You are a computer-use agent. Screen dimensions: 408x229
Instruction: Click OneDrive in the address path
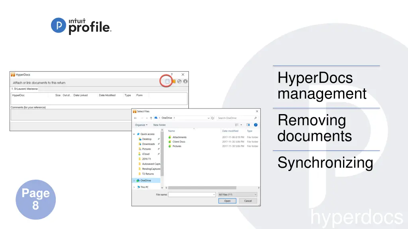[167, 118]
